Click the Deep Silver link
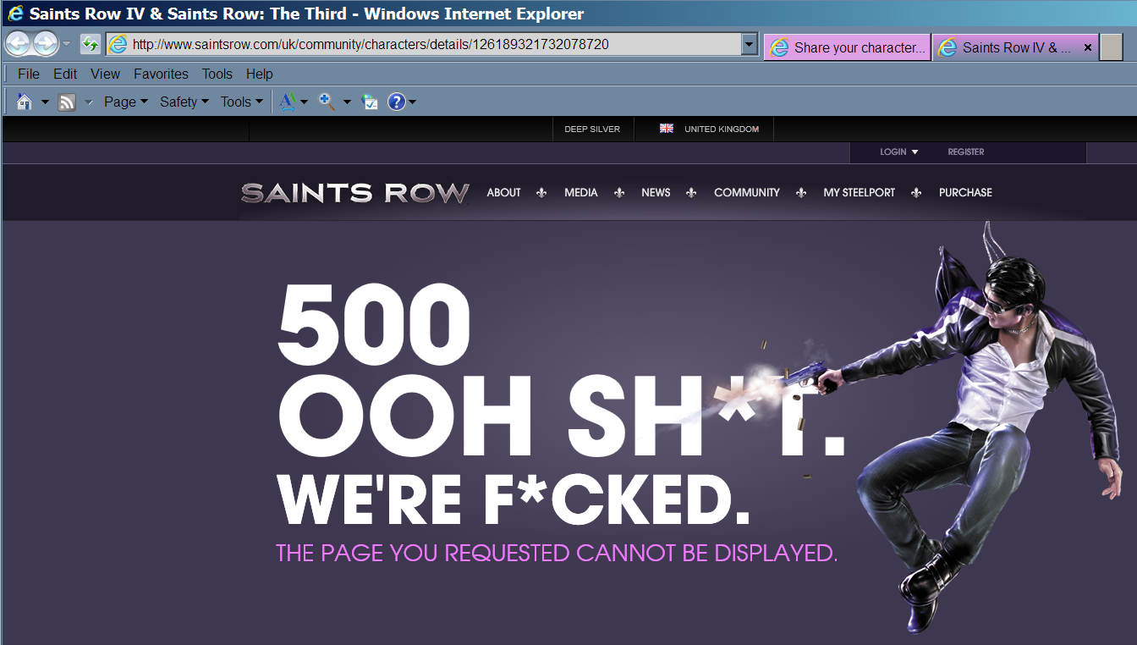The height and width of the screenshot is (645, 1137). point(592,130)
